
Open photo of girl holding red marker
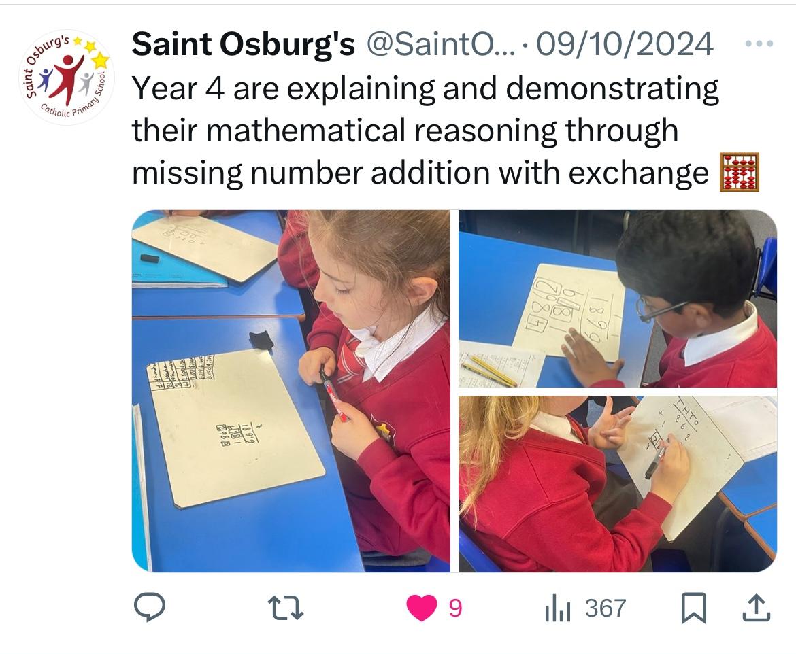(x=291, y=391)
